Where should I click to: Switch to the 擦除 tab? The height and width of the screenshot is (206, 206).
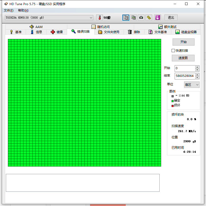click(134, 32)
